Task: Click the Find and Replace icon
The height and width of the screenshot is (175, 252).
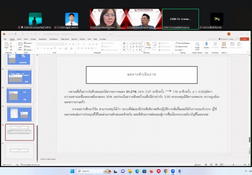Action: coord(183,43)
